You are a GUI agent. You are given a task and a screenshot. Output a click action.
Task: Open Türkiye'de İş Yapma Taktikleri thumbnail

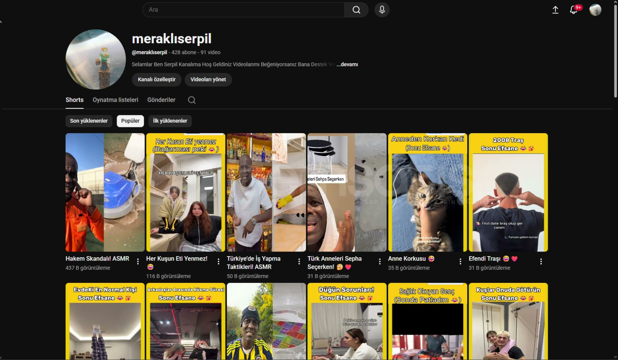tap(267, 192)
